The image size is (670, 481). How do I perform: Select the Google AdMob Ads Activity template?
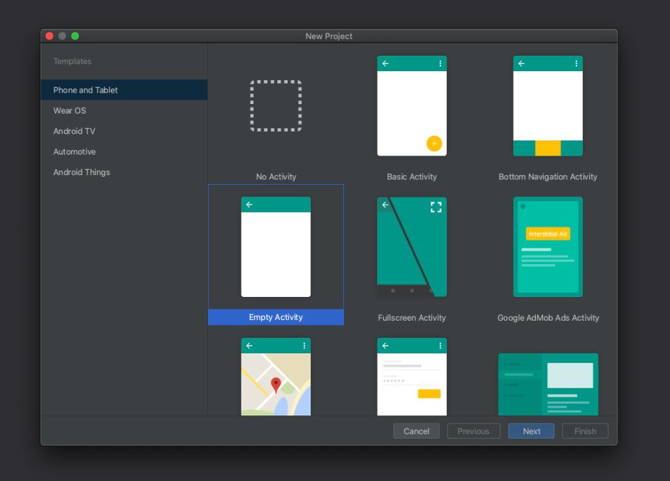[548, 247]
